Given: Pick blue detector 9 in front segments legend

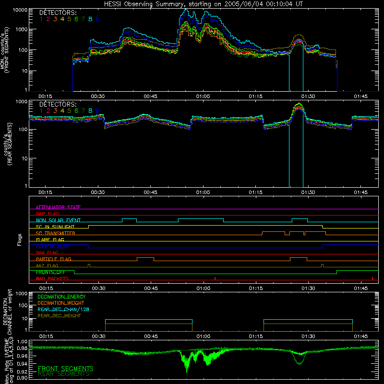Looking at the screenshot, I should (x=97, y=19).
